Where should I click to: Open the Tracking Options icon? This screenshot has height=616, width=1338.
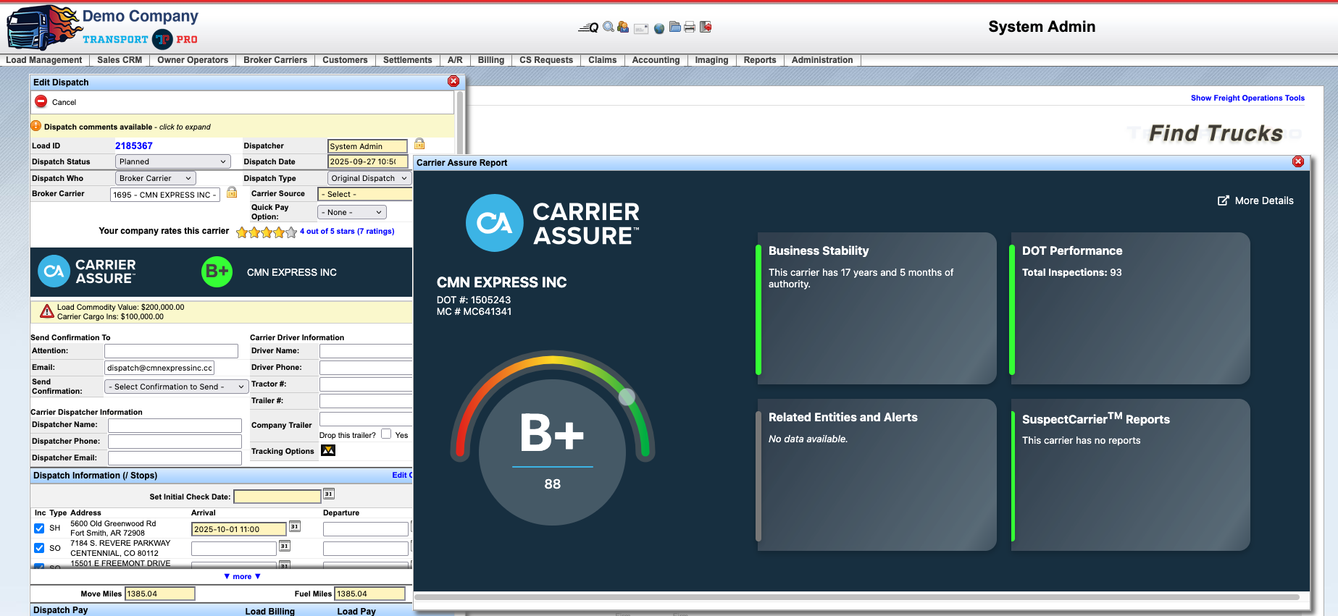click(x=328, y=450)
